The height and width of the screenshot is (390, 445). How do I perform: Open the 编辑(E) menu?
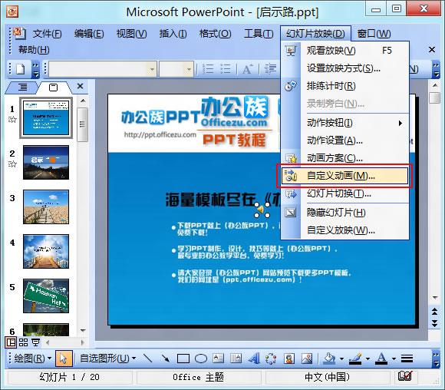click(89, 34)
